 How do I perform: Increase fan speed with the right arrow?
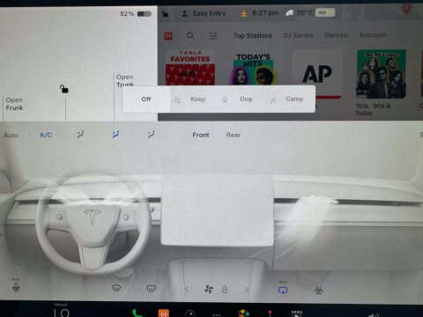[247, 290]
